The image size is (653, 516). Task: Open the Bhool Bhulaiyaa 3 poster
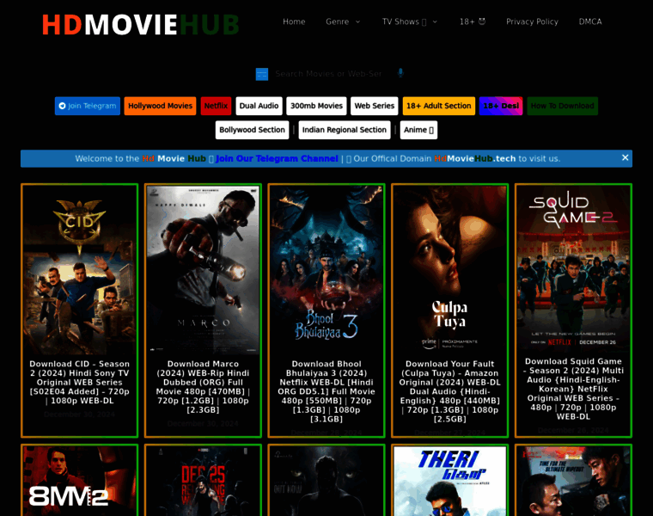[x=326, y=270]
